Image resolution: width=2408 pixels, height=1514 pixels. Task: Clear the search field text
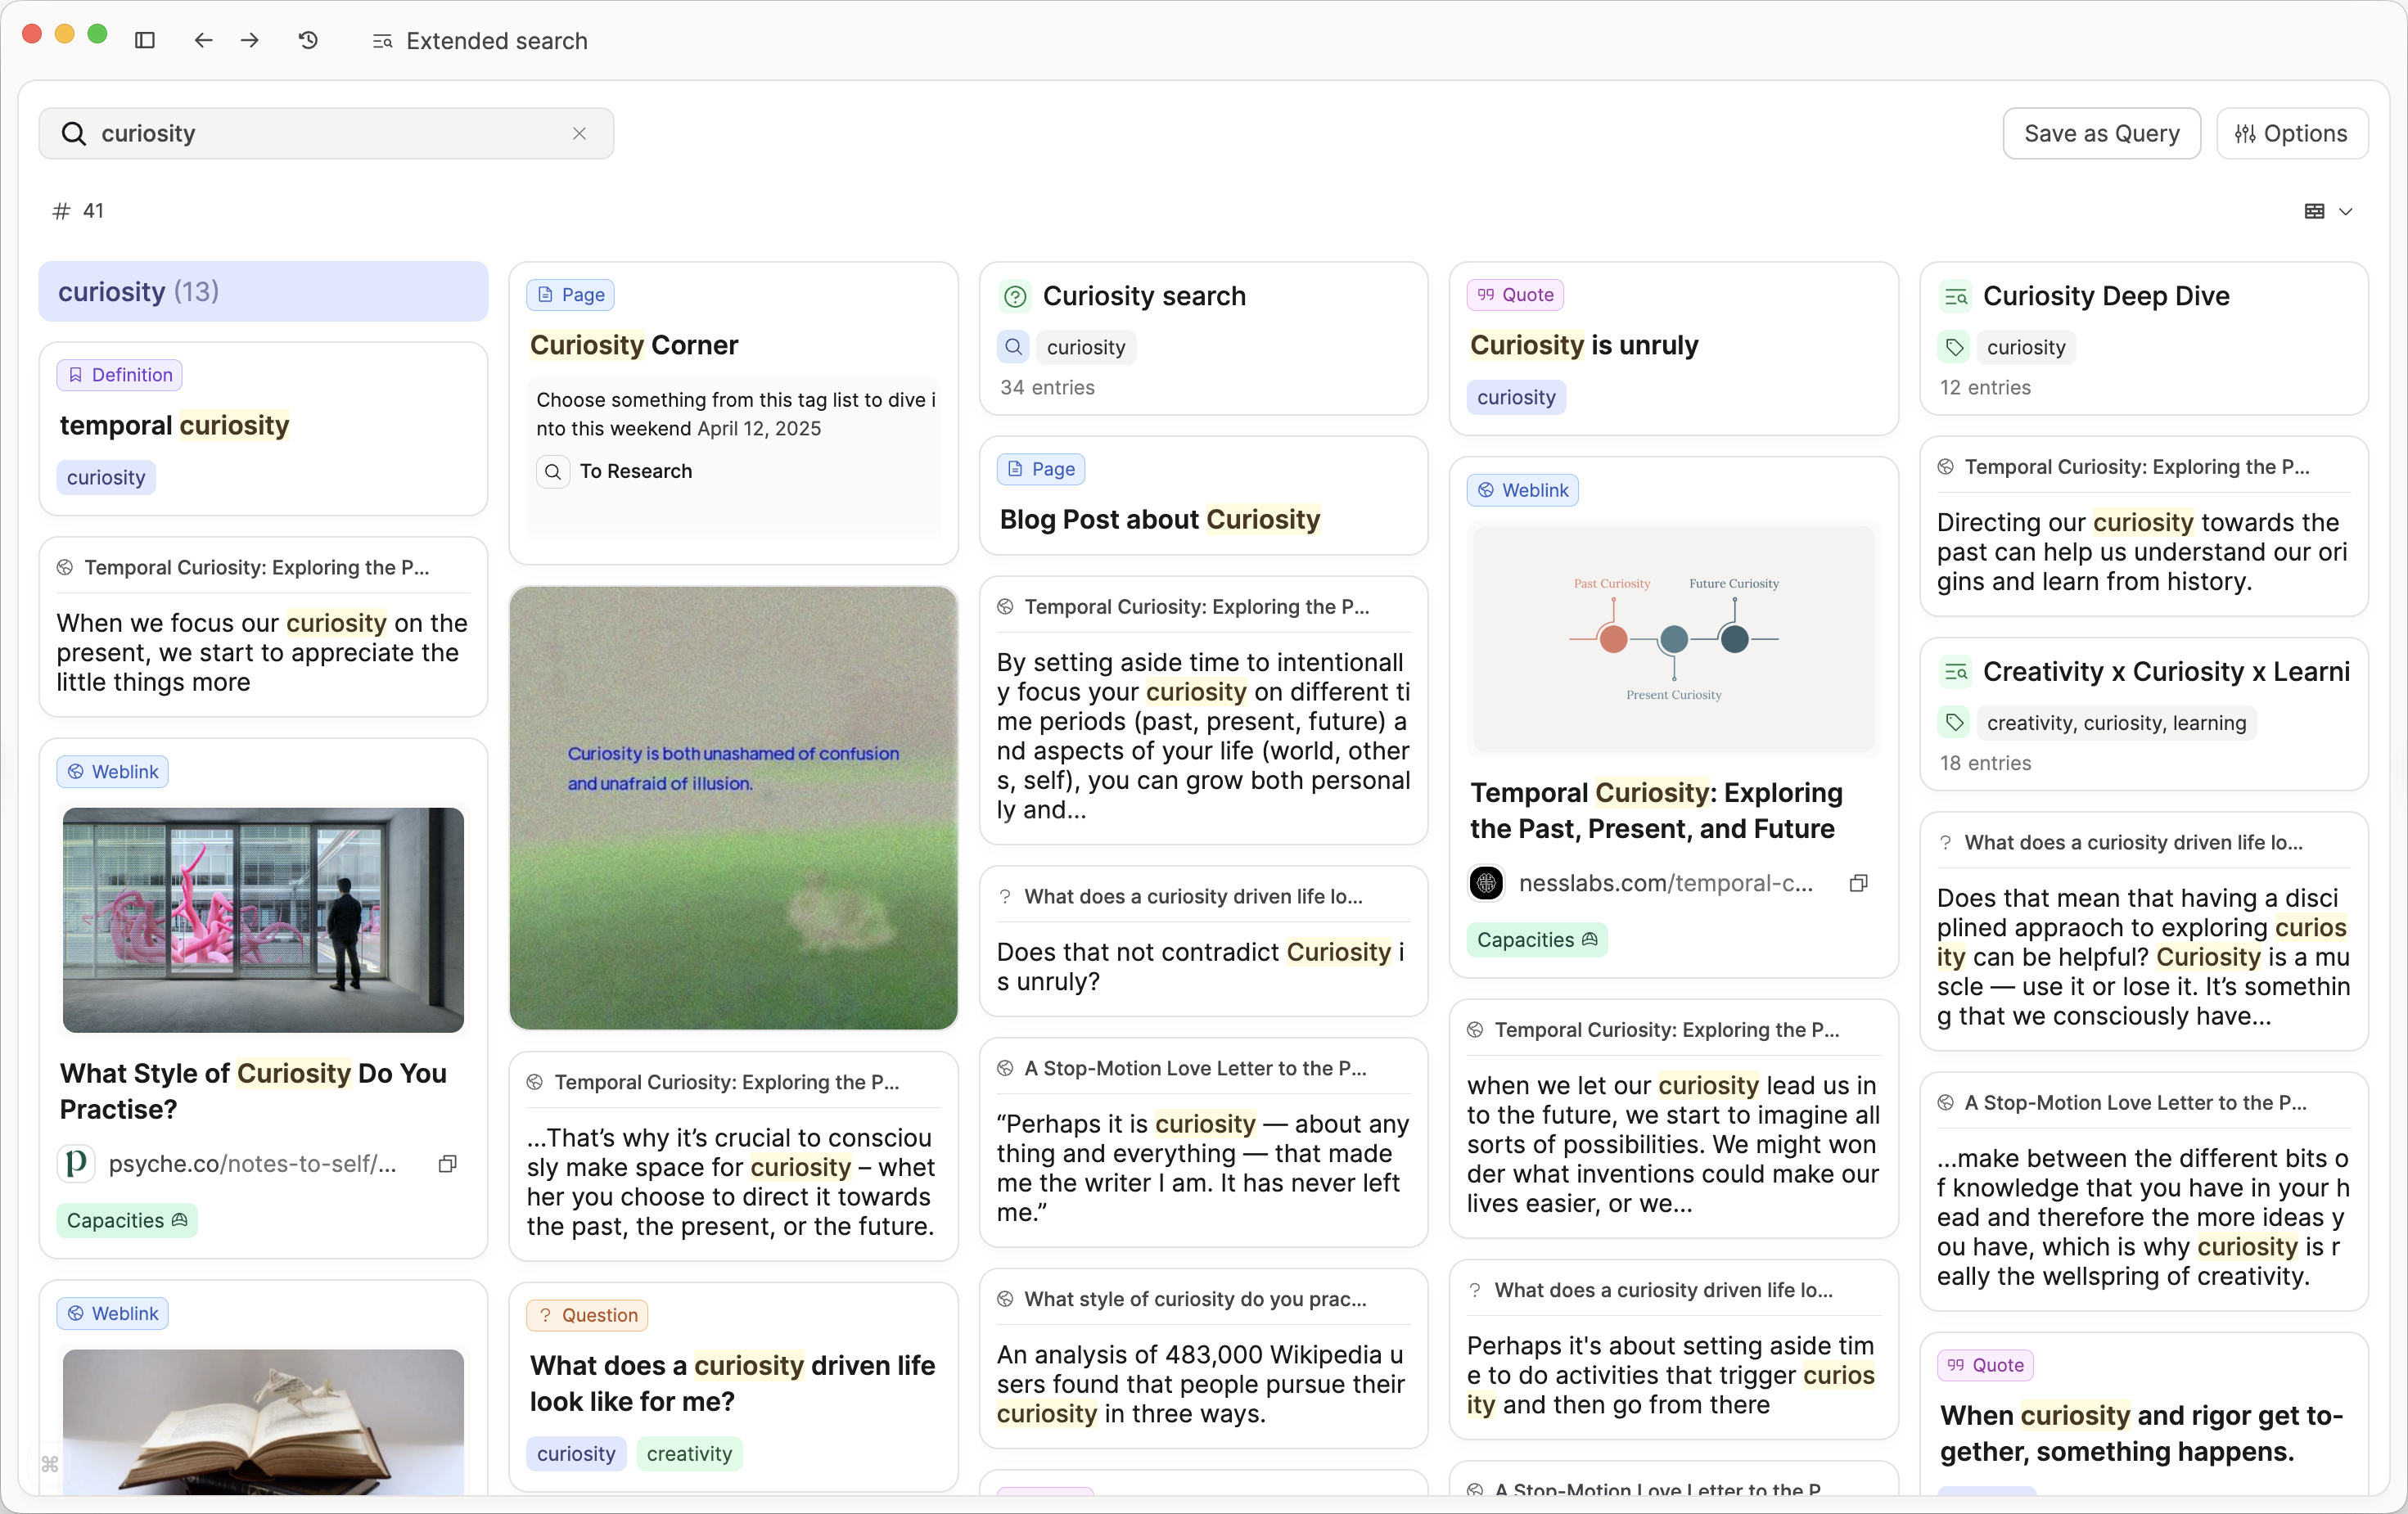[x=579, y=133]
